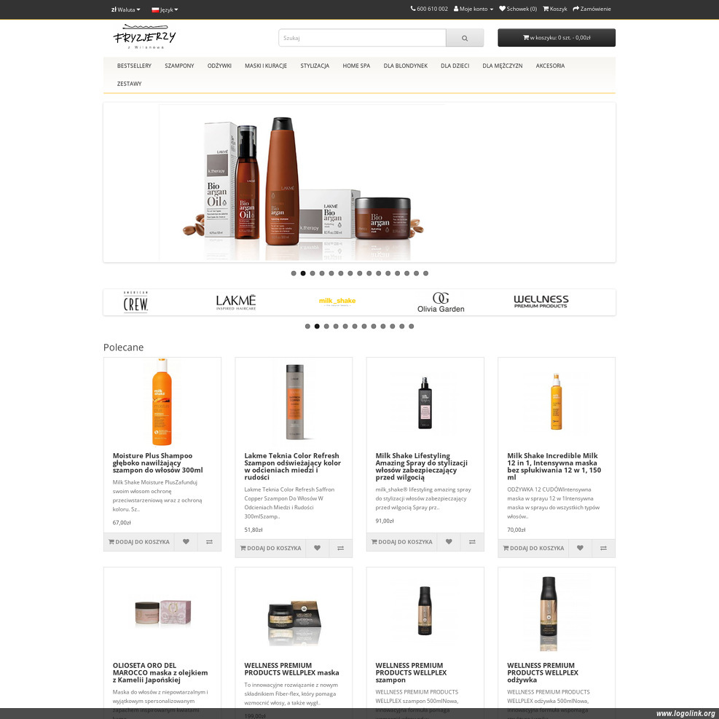Open the Język language dropdown
Viewport: 719px width, 719px height.
click(165, 9)
